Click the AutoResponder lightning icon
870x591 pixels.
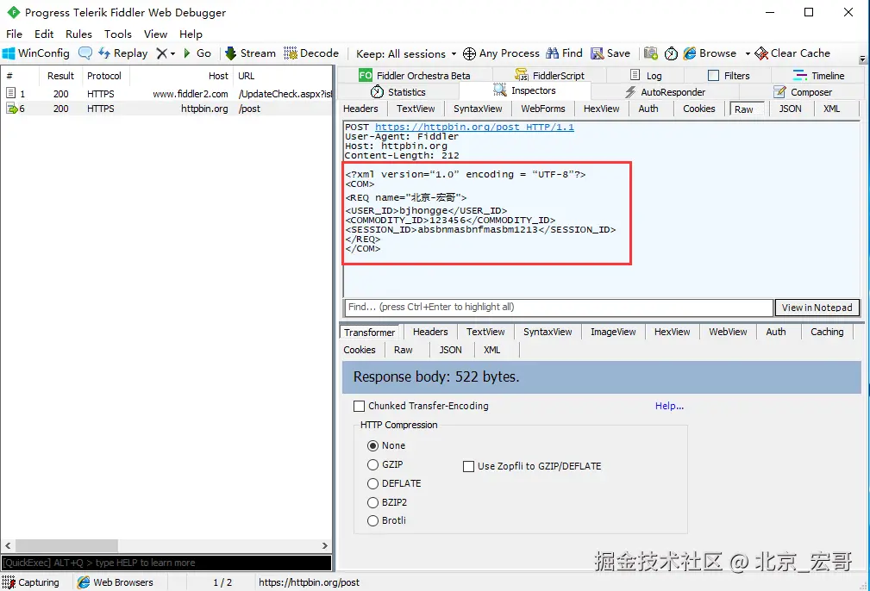point(631,92)
